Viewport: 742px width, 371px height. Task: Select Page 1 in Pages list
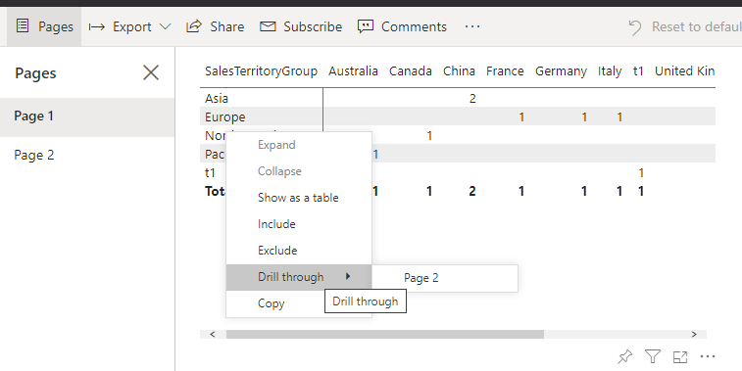pyautogui.click(x=87, y=116)
